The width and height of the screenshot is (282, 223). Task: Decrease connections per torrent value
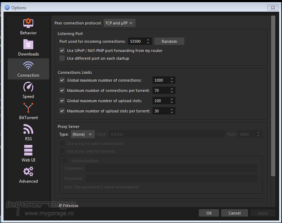(x=171, y=92)
